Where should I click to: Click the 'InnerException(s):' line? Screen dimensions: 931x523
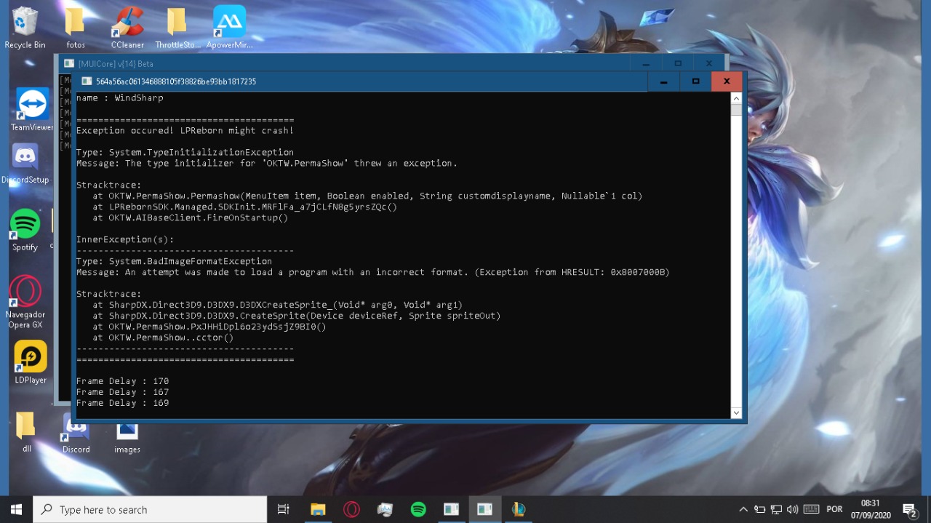pos(125,239)
